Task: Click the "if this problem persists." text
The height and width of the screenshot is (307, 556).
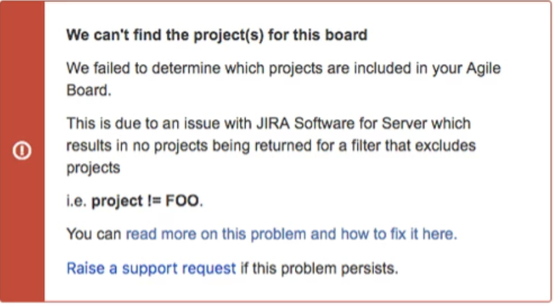Action: click(x=319, y=268)
